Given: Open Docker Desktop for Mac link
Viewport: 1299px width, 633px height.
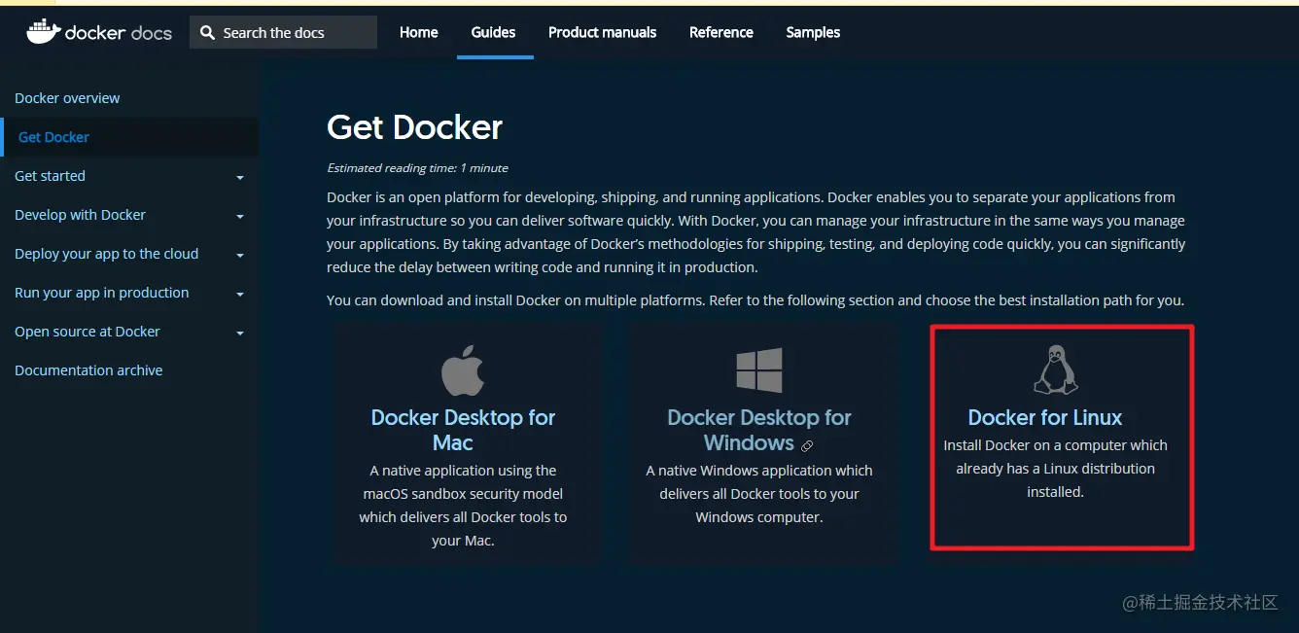Looking at the screenshot, I should pyautogui.click(x=463, y=430).
